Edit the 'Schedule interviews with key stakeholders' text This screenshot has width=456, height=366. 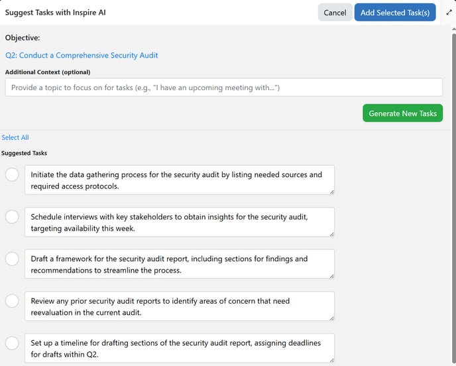(x=176, y=222)
